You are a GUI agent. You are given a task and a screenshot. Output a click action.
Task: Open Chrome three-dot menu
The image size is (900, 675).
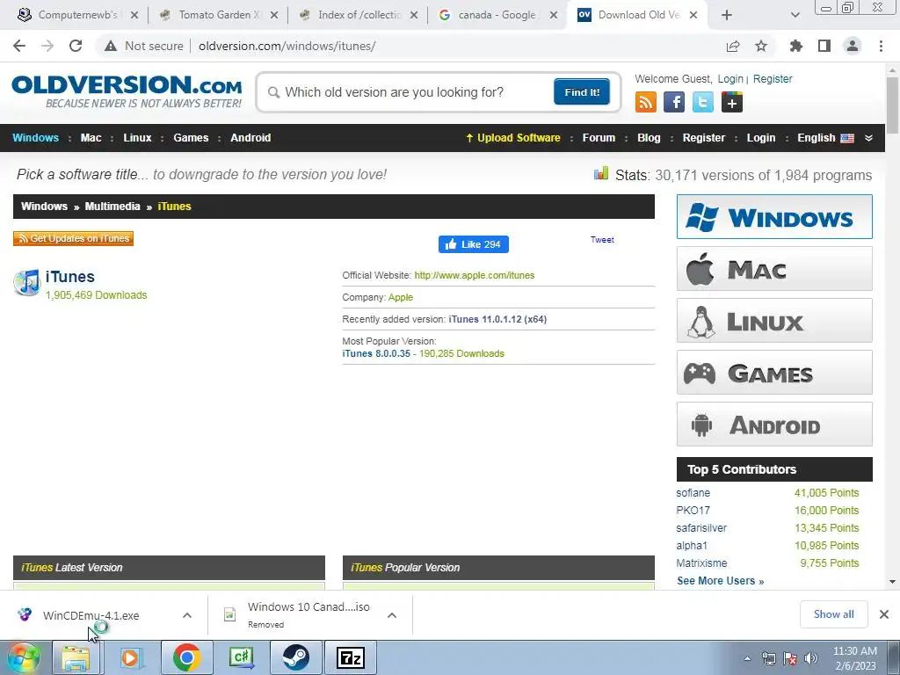(881, 46)
